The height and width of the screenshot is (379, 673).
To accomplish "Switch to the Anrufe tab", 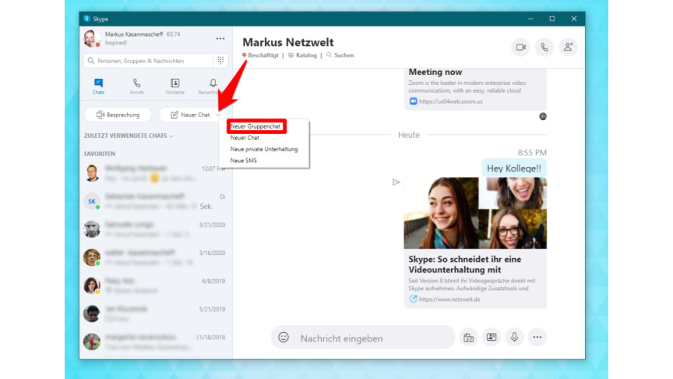I will tap(136, 86).
